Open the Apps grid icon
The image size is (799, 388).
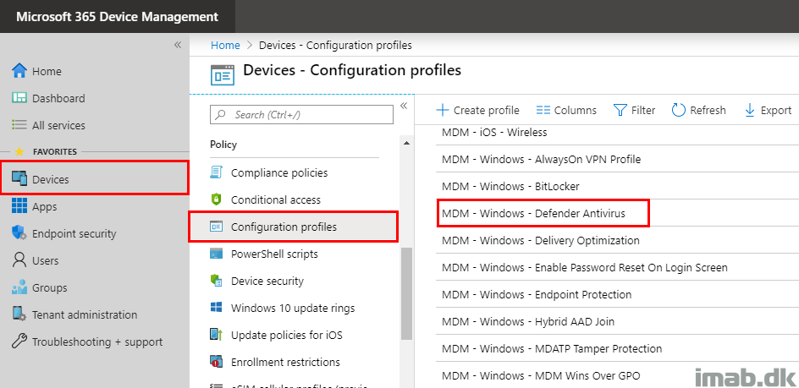(19, 206)
